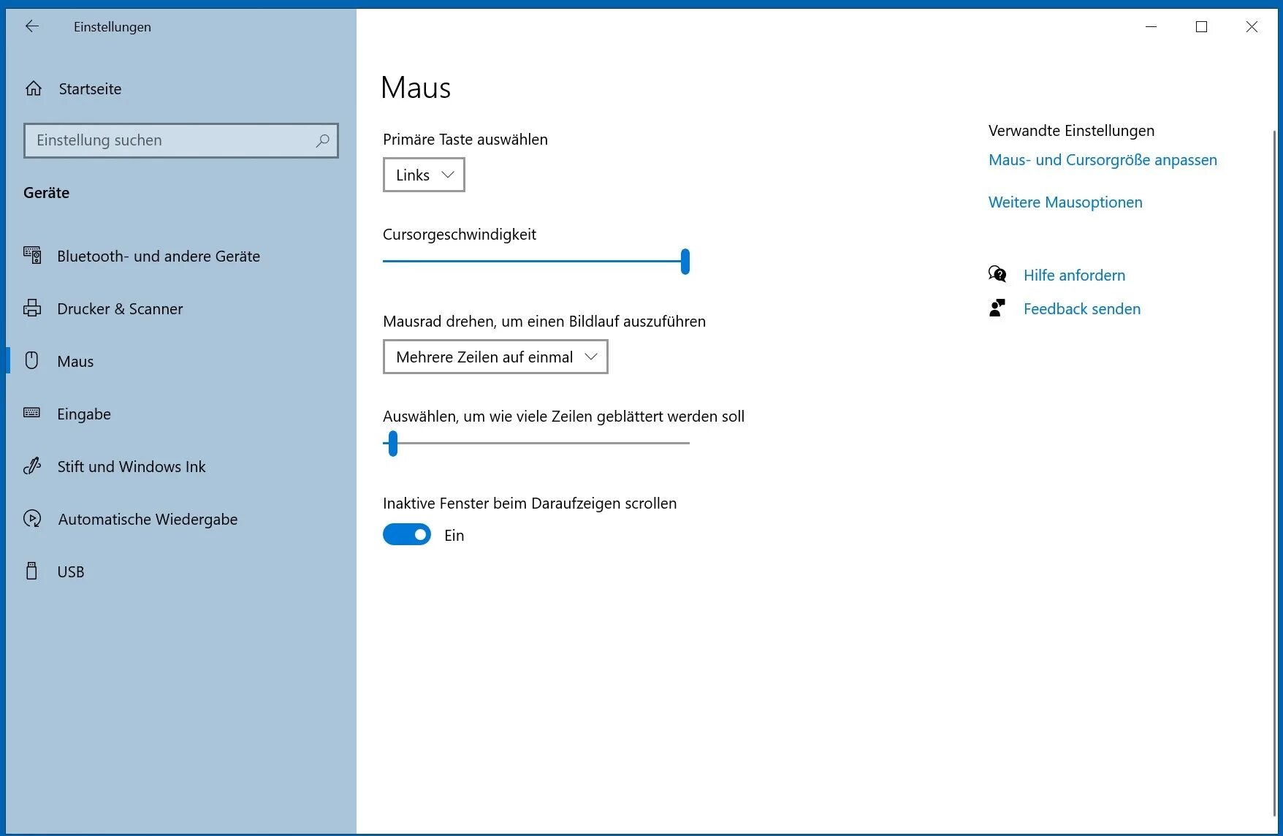Focus the Einstellung suchen search field

tap(181, 140)
